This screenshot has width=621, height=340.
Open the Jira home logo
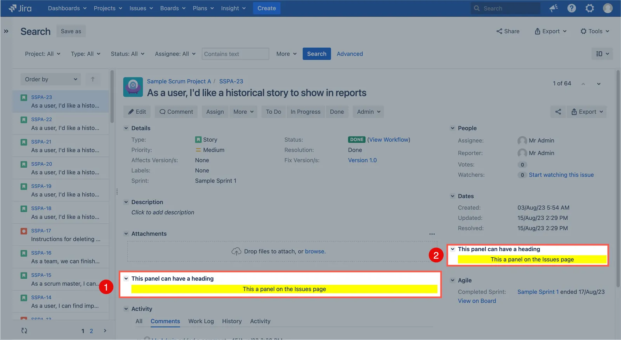coord(20,8)
